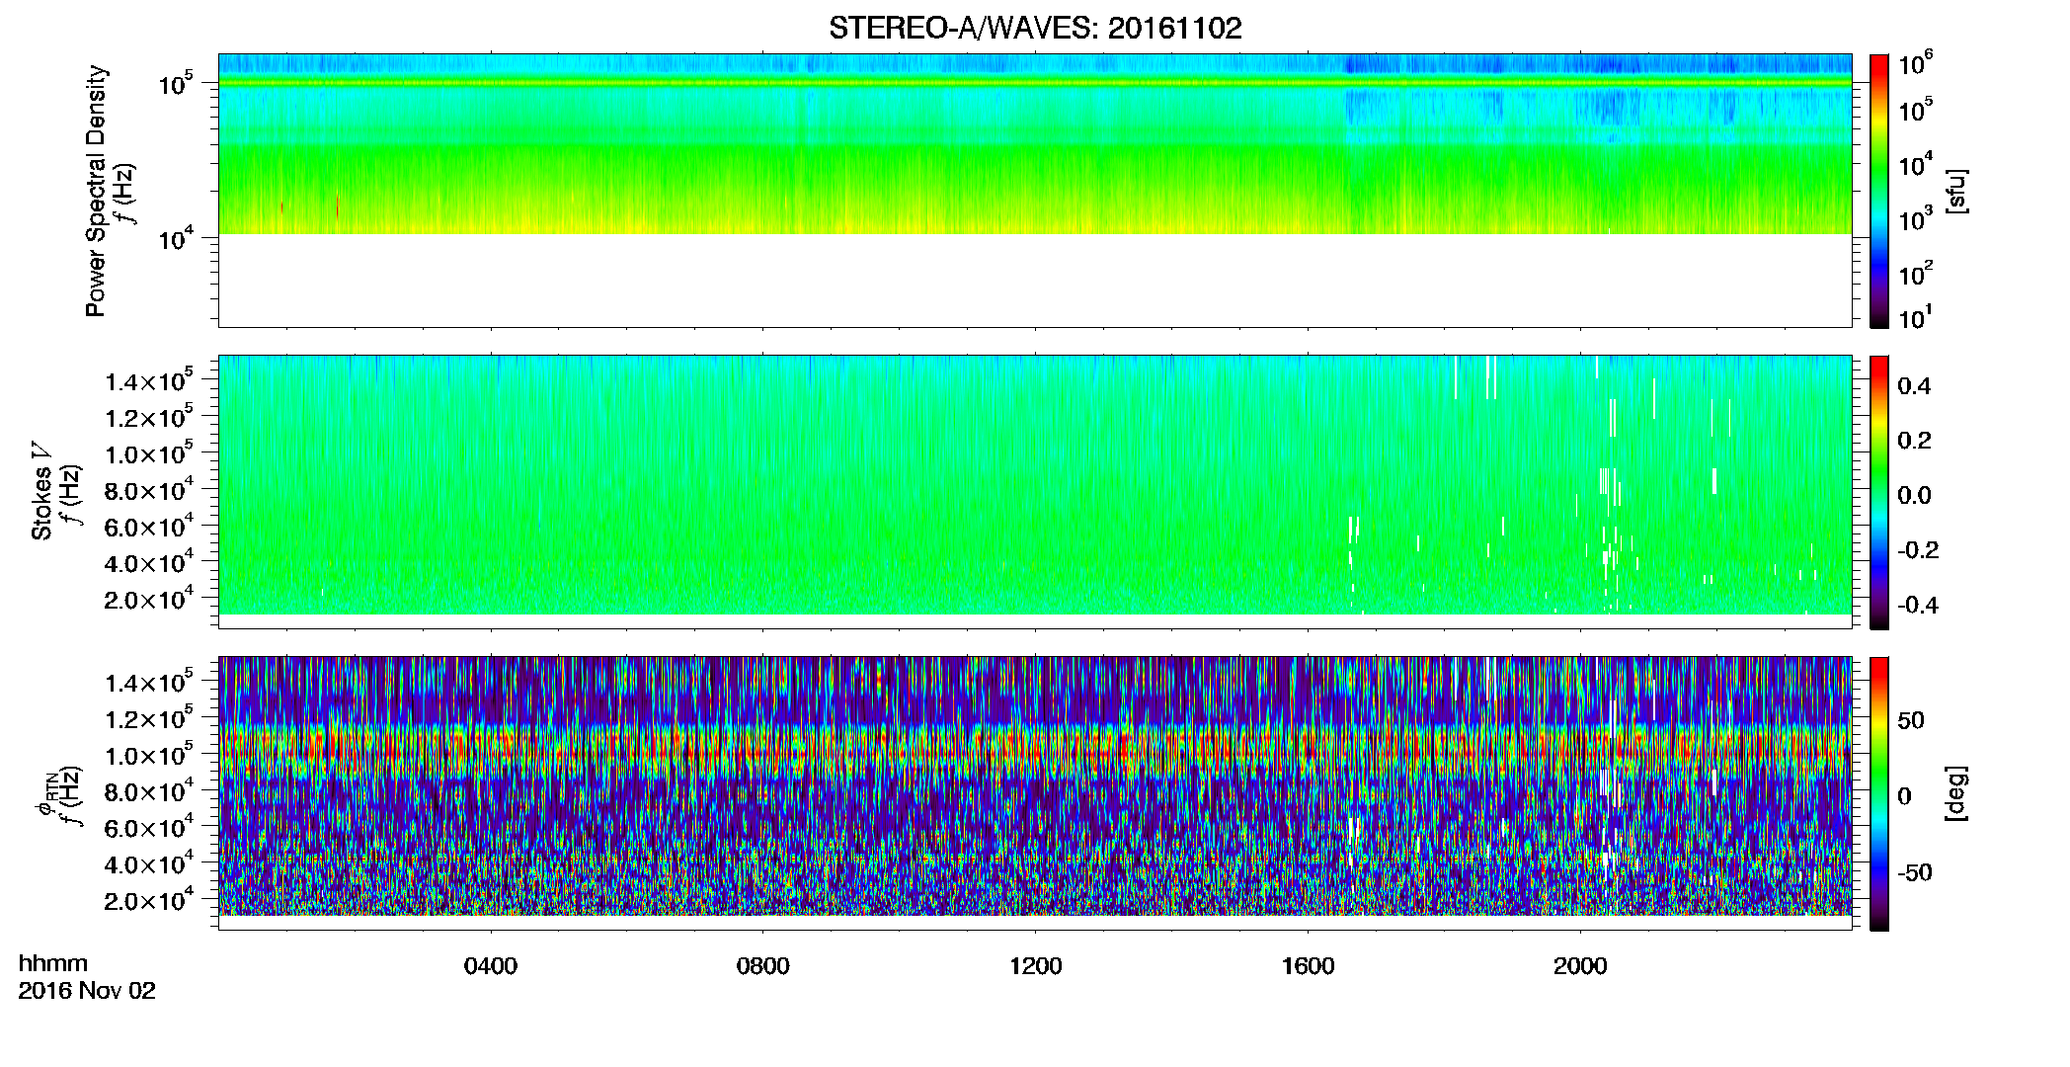Click Stokes V panel's 1.4×10^5 frequency tick
This screenshot has height=1067, width=2070.
click(x=149, y=380)
